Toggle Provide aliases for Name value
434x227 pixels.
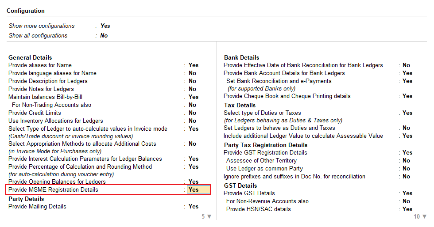tap(194, 65)
